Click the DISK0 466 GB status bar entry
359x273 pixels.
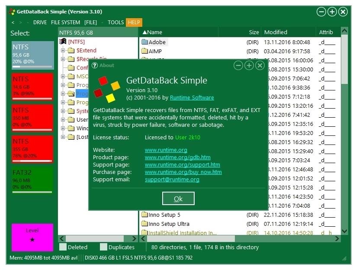[138, 258]
